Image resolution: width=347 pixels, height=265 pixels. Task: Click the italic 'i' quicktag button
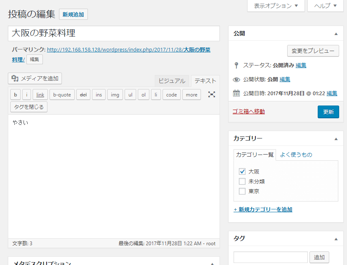point(26,95)
